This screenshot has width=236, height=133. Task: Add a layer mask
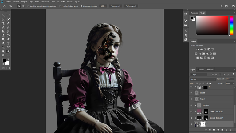(214, 130)
